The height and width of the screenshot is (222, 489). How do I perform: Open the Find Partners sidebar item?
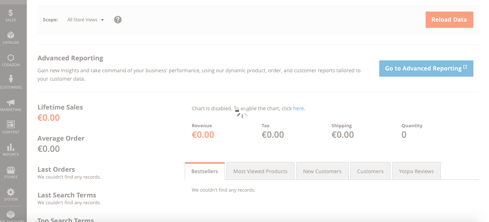tap(10, 216)
